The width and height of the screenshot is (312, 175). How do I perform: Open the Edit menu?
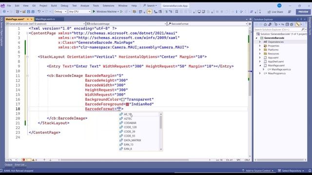[17, 5]
